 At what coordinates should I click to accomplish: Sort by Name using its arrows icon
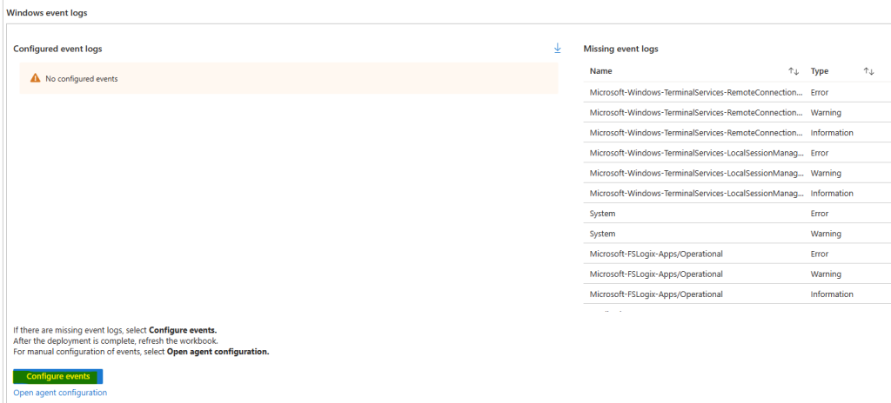(x=794, y=71)
